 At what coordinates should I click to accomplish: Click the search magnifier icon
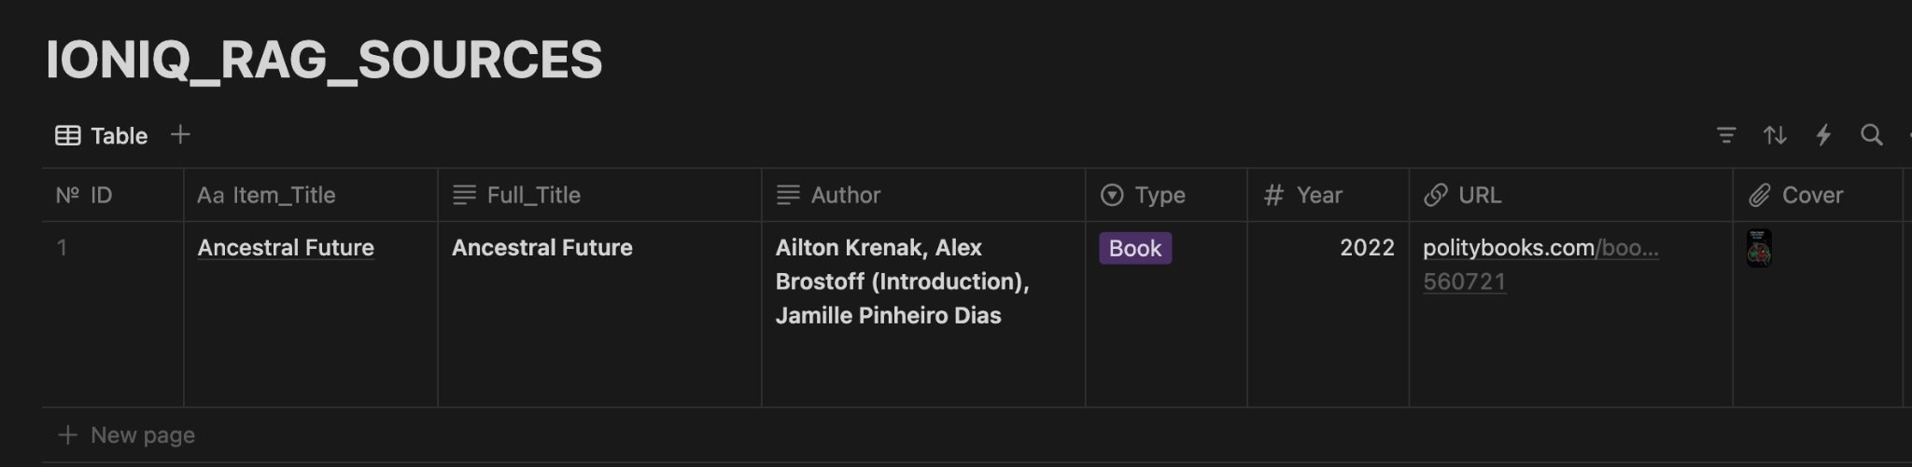click(1871, 135)
